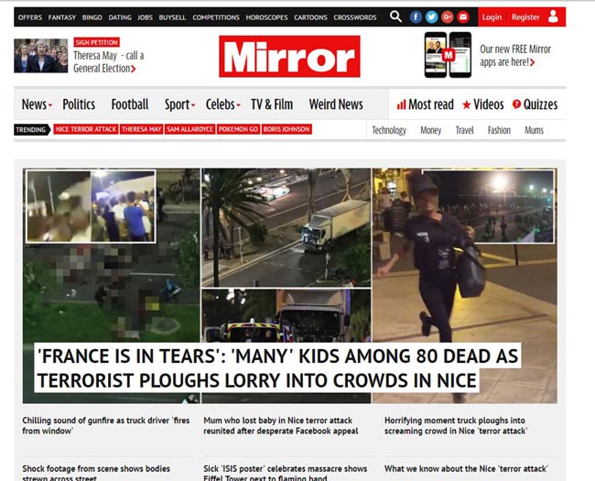Open the Fashion section link
This screenshot has height=481, width=595.
(x=499, y=130)
